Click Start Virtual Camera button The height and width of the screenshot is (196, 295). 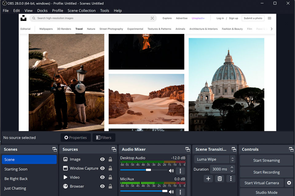click(262, 183)
